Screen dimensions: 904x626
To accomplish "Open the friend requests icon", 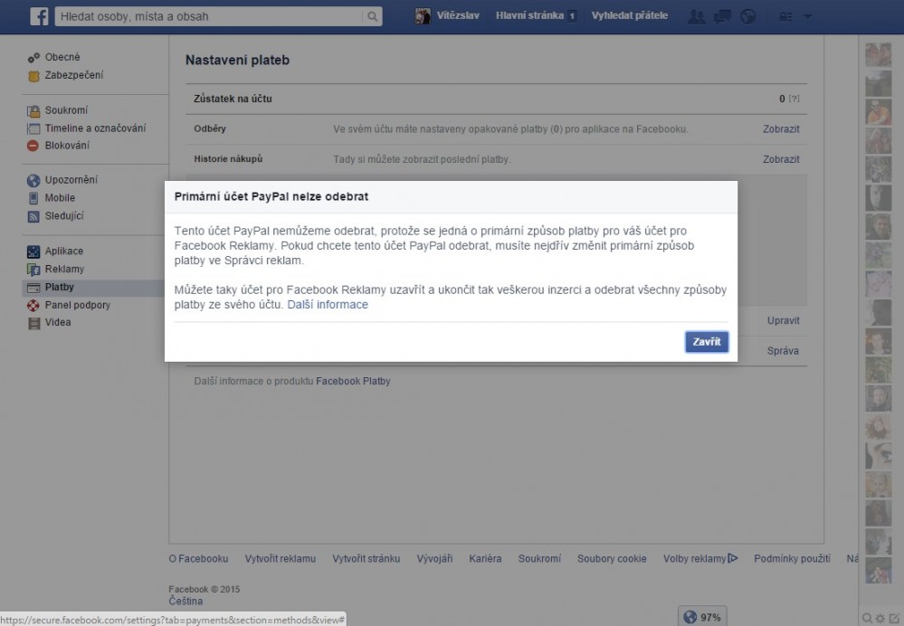I will coord(696,16).
